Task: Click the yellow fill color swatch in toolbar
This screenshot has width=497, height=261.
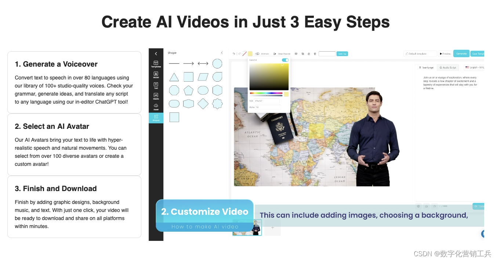Action: click(x=250, y=54)
